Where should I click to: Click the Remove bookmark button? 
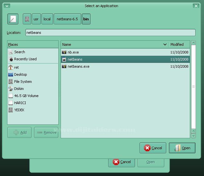[x=46, y=132]
